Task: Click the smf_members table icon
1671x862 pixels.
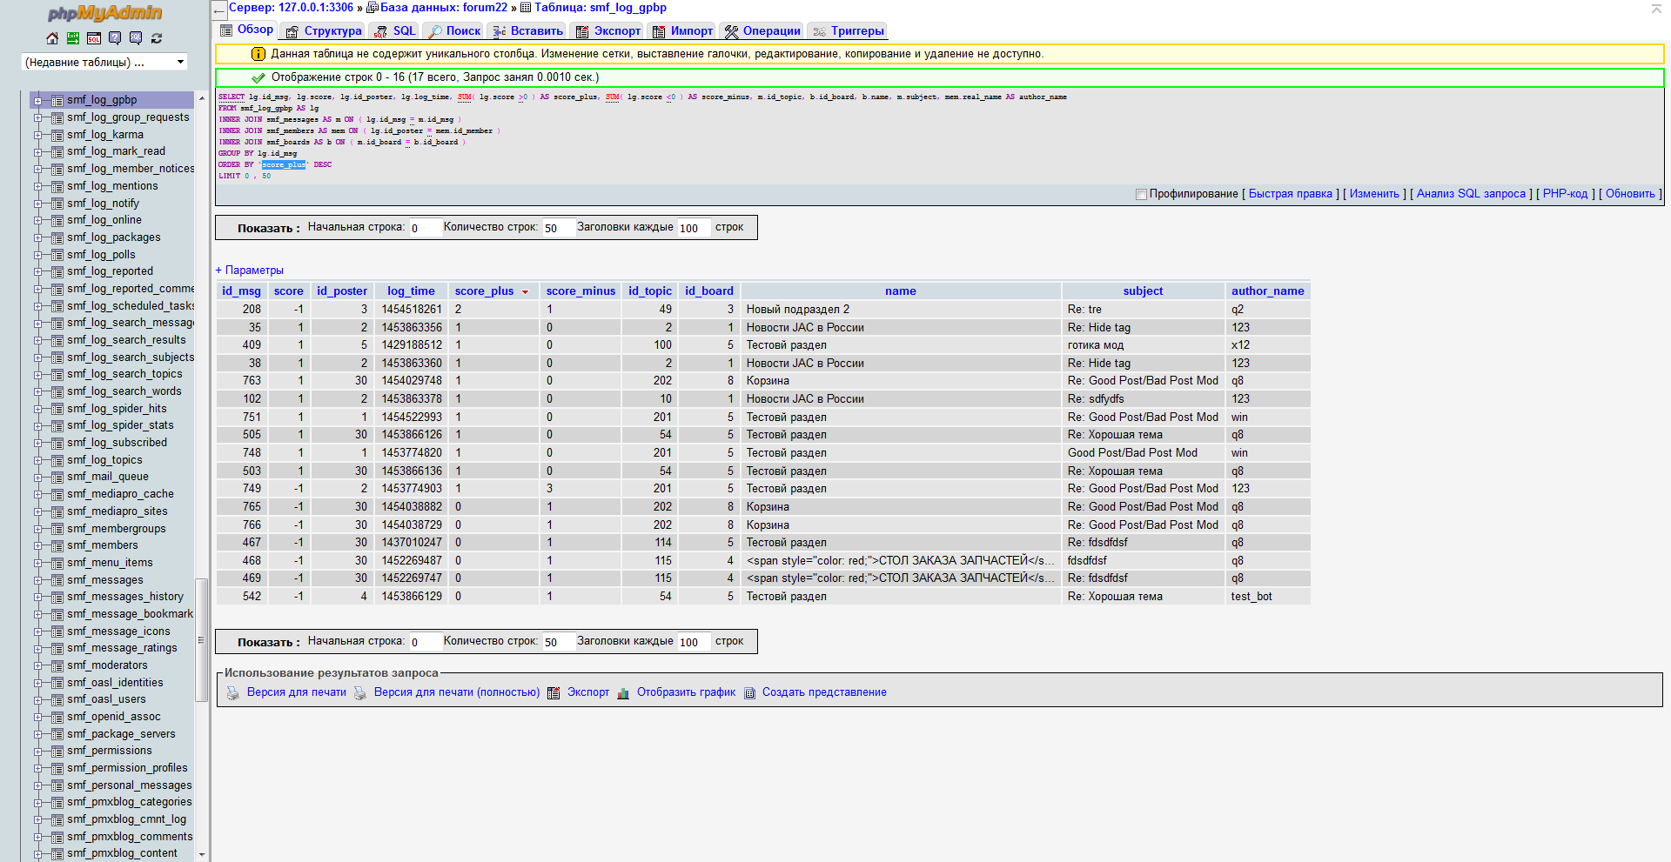Action: (57, 545)
